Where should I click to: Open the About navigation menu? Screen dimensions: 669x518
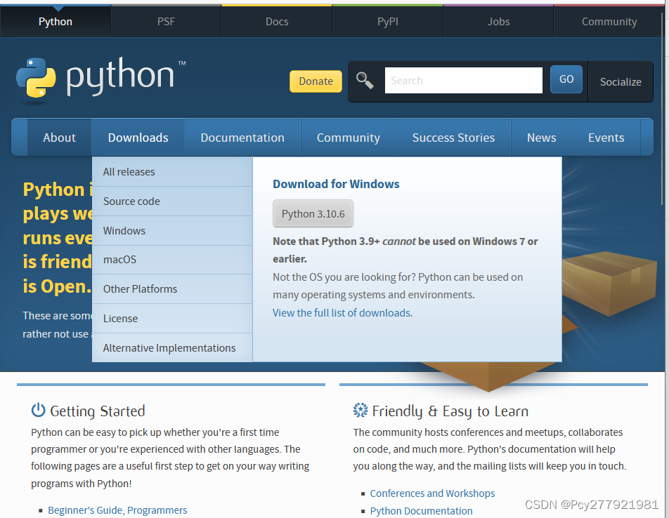[59, 138]
